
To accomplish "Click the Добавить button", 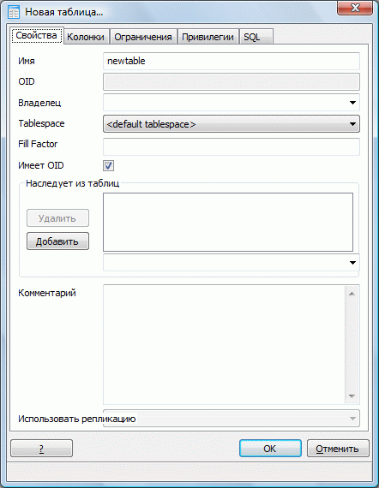I will [x=57, y=241].
